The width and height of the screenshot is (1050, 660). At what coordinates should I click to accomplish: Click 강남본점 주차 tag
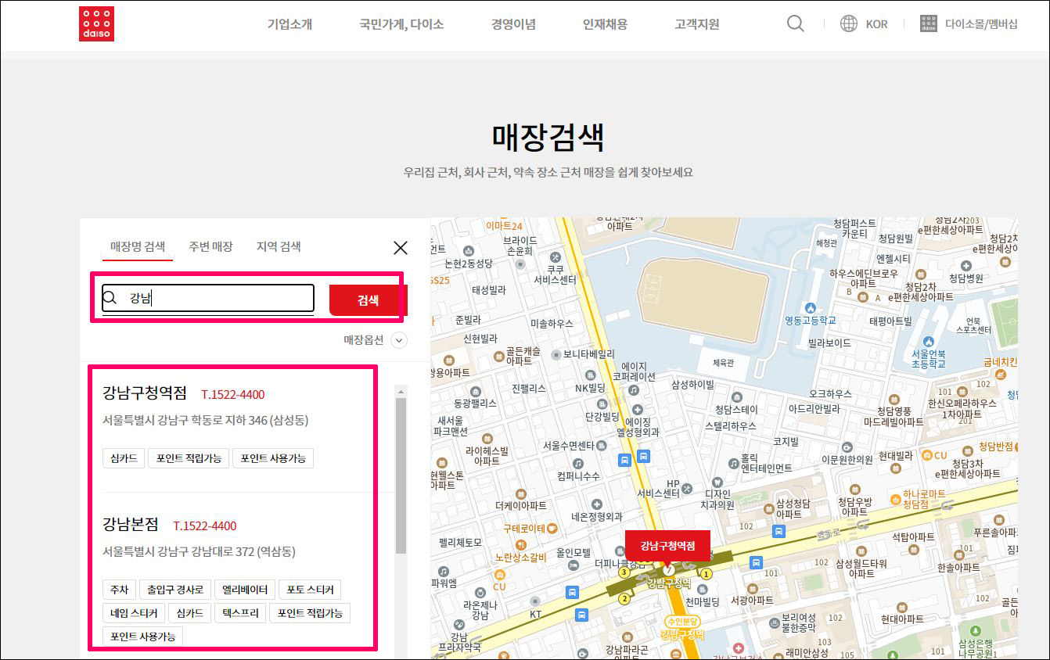[x=119, y=590]
